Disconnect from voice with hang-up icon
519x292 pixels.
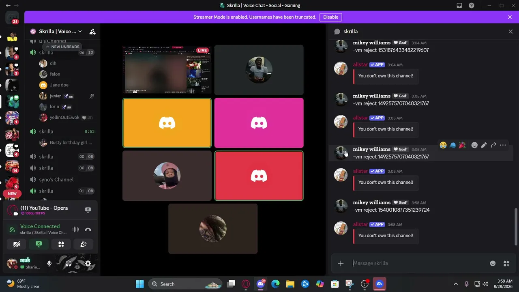pos(88,230)
